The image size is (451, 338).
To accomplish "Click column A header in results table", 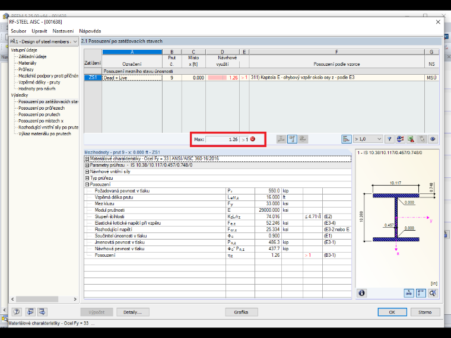I will (x=132, y=52).
